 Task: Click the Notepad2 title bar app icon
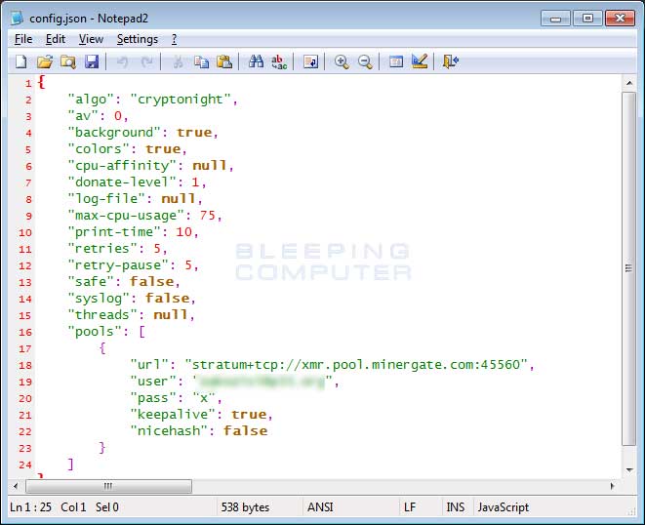18,19
